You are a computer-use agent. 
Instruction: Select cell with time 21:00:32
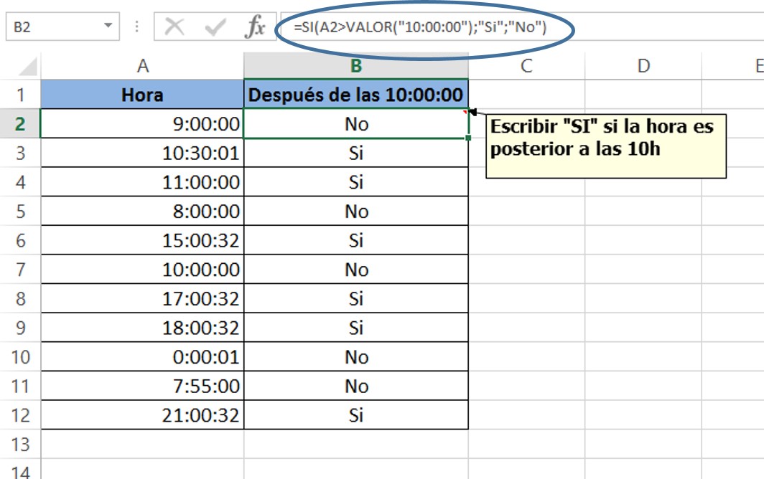coord(142,415)
